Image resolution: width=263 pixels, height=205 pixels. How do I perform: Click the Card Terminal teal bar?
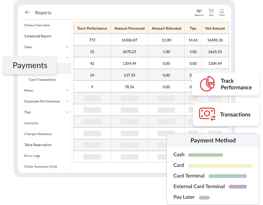[x=228, y=176]
